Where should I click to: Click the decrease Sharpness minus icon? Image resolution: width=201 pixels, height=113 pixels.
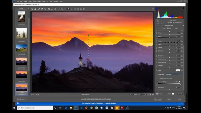[156, 56]
